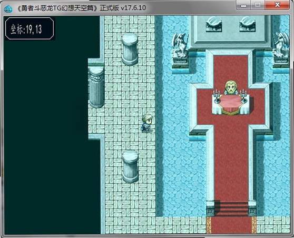Click the blond hero character on the brick path

pyautogui.click(x=146, y=123)
